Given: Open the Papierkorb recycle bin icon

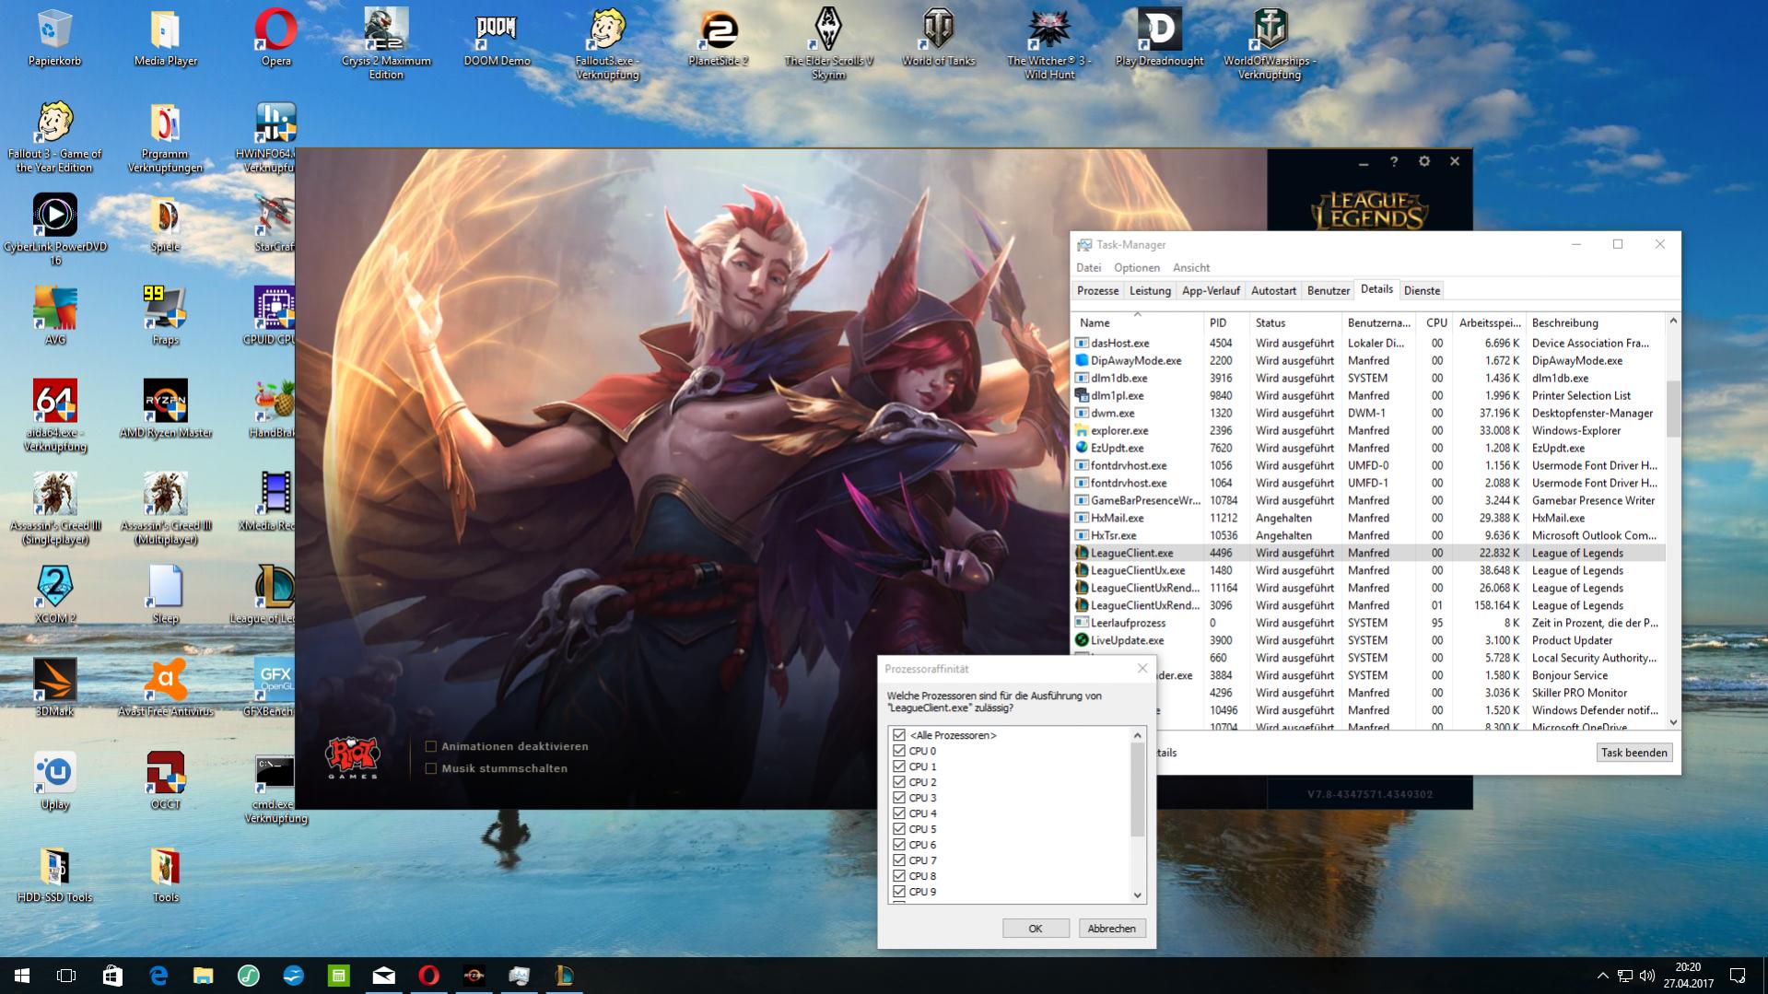Looking at the screenshot, I should 54,39.
